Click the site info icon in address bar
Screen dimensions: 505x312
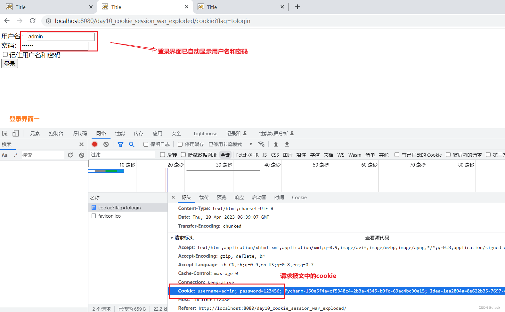tap(48, 21)
